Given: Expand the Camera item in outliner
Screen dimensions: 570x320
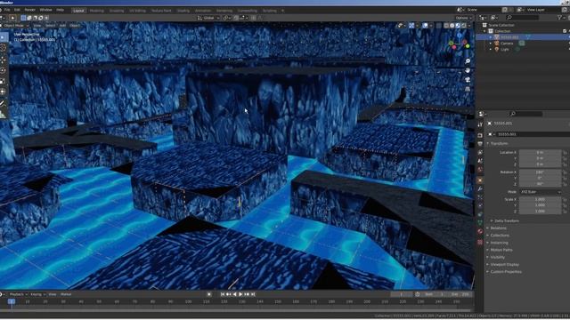Looking at the screenshot, I should tap(491, 44).
